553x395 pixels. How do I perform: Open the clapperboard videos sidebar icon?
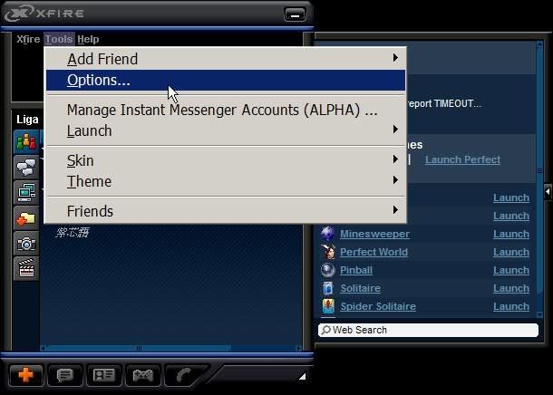click(x=26, y=267)
